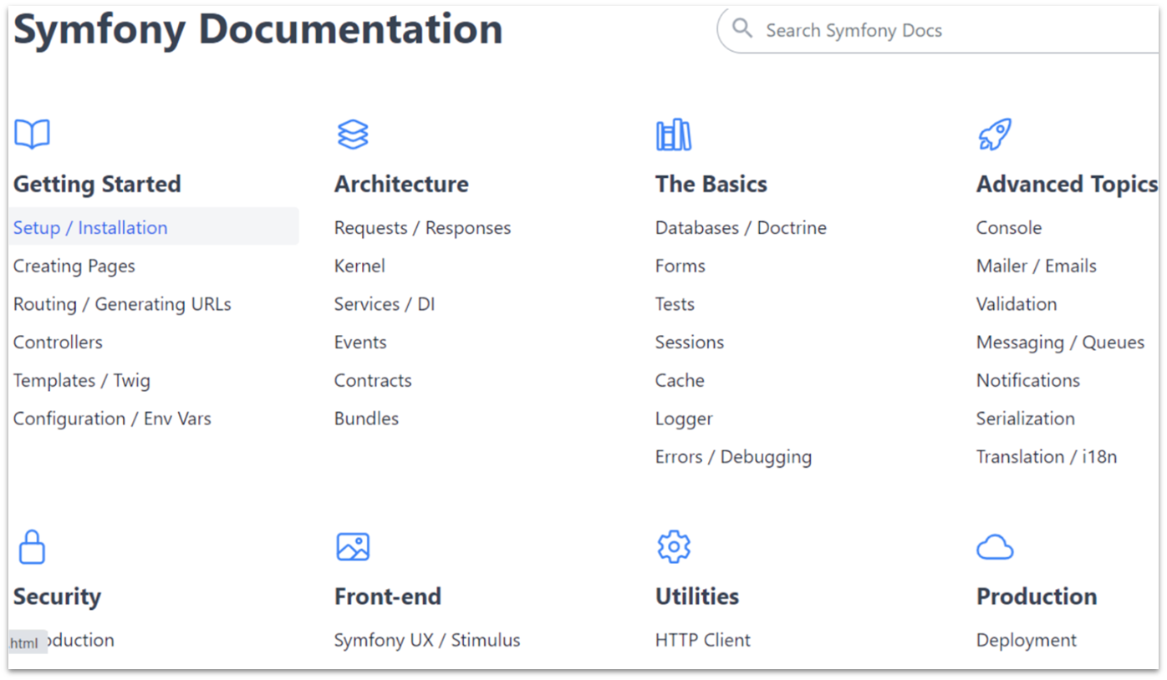
Task: Click the books icon above The Basics
Action: (x=674, y=134)
